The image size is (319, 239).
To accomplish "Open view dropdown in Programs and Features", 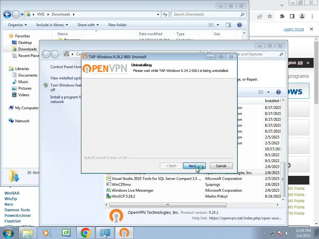I will click(268, 92).
